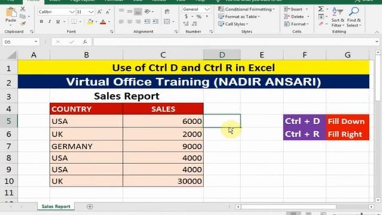
Task: Collapse the ribbon using the chevron
Action: click(x=377, y=32)
